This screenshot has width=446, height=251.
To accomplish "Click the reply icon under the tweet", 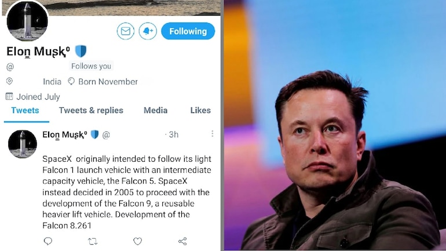I will point(48,241).
